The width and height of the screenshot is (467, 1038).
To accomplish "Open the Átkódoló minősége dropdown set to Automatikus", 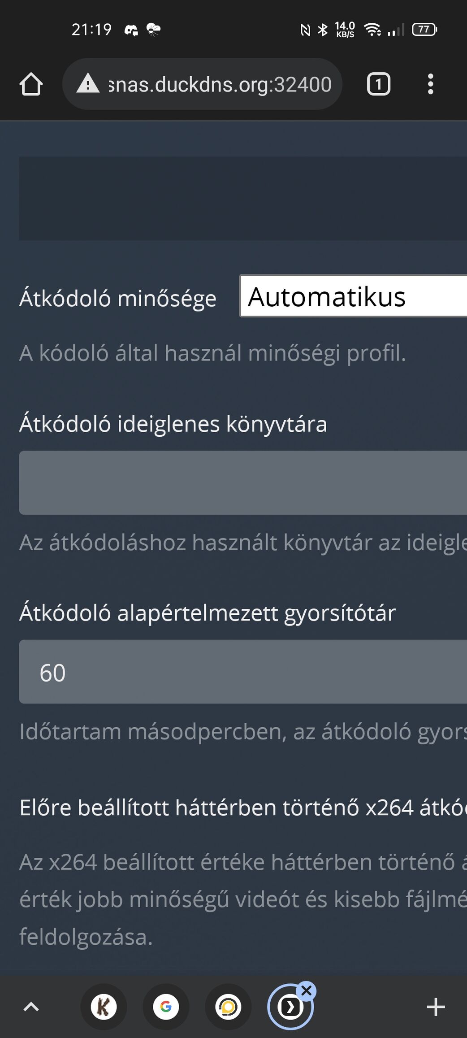I will click(353, 296).
